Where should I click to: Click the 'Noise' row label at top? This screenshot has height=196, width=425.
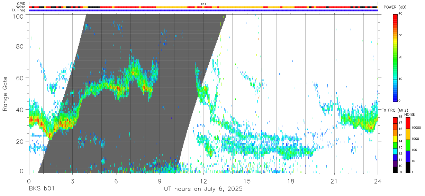click(20, 7)
